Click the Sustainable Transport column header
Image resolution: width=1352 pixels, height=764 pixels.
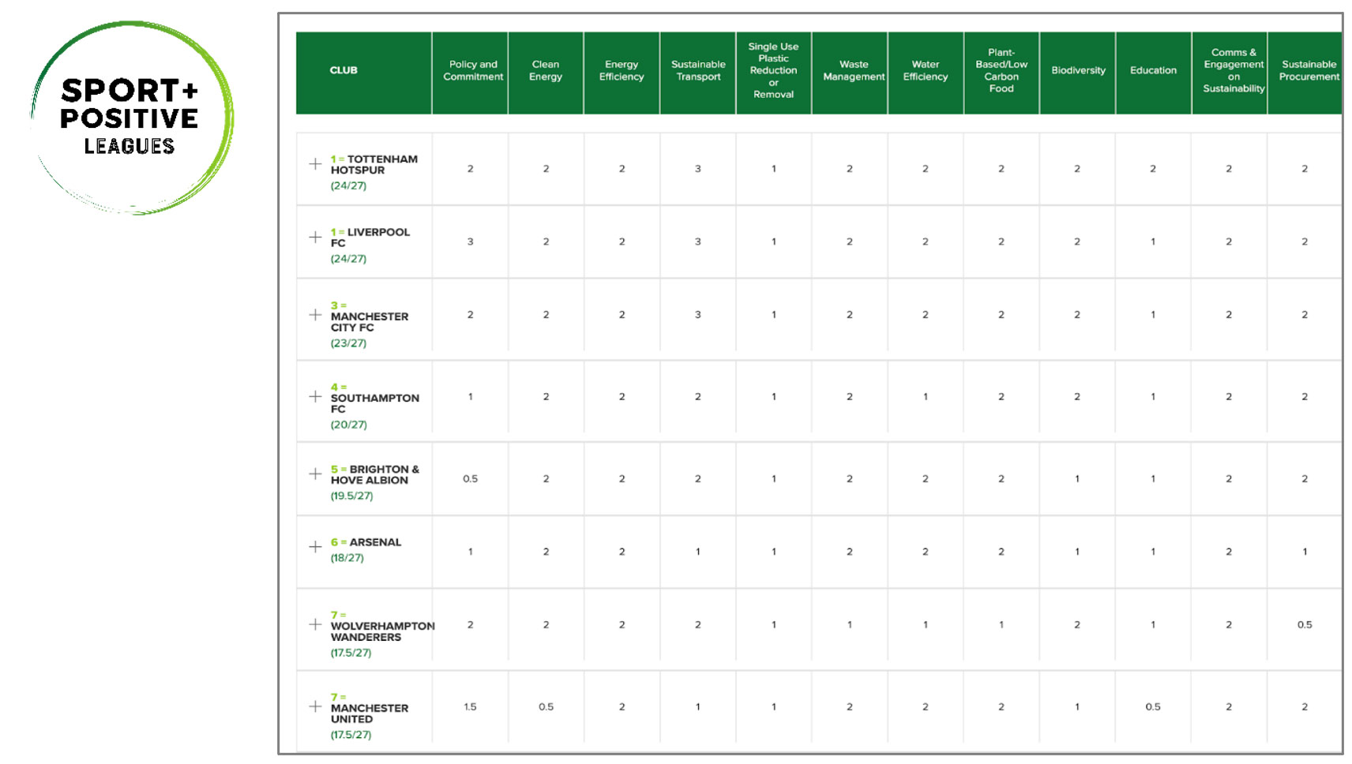[698, 71]
